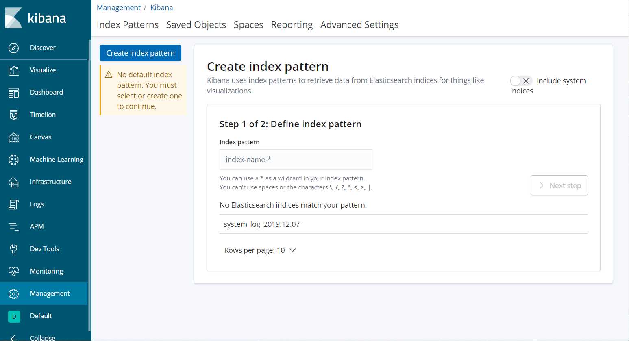Image resolution: width=629 pixels, height=341 pixels.
Task: Open Visualize via its chart icon
Action: point(13,70)
